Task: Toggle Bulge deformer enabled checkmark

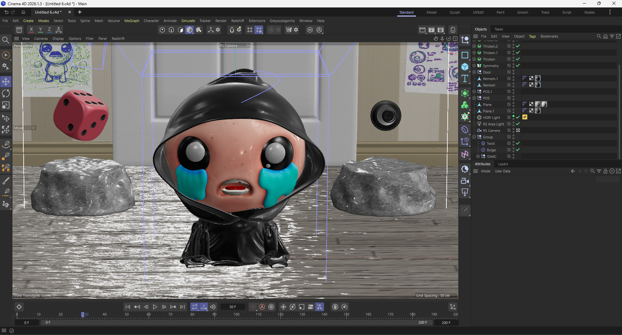Action: 518,150
